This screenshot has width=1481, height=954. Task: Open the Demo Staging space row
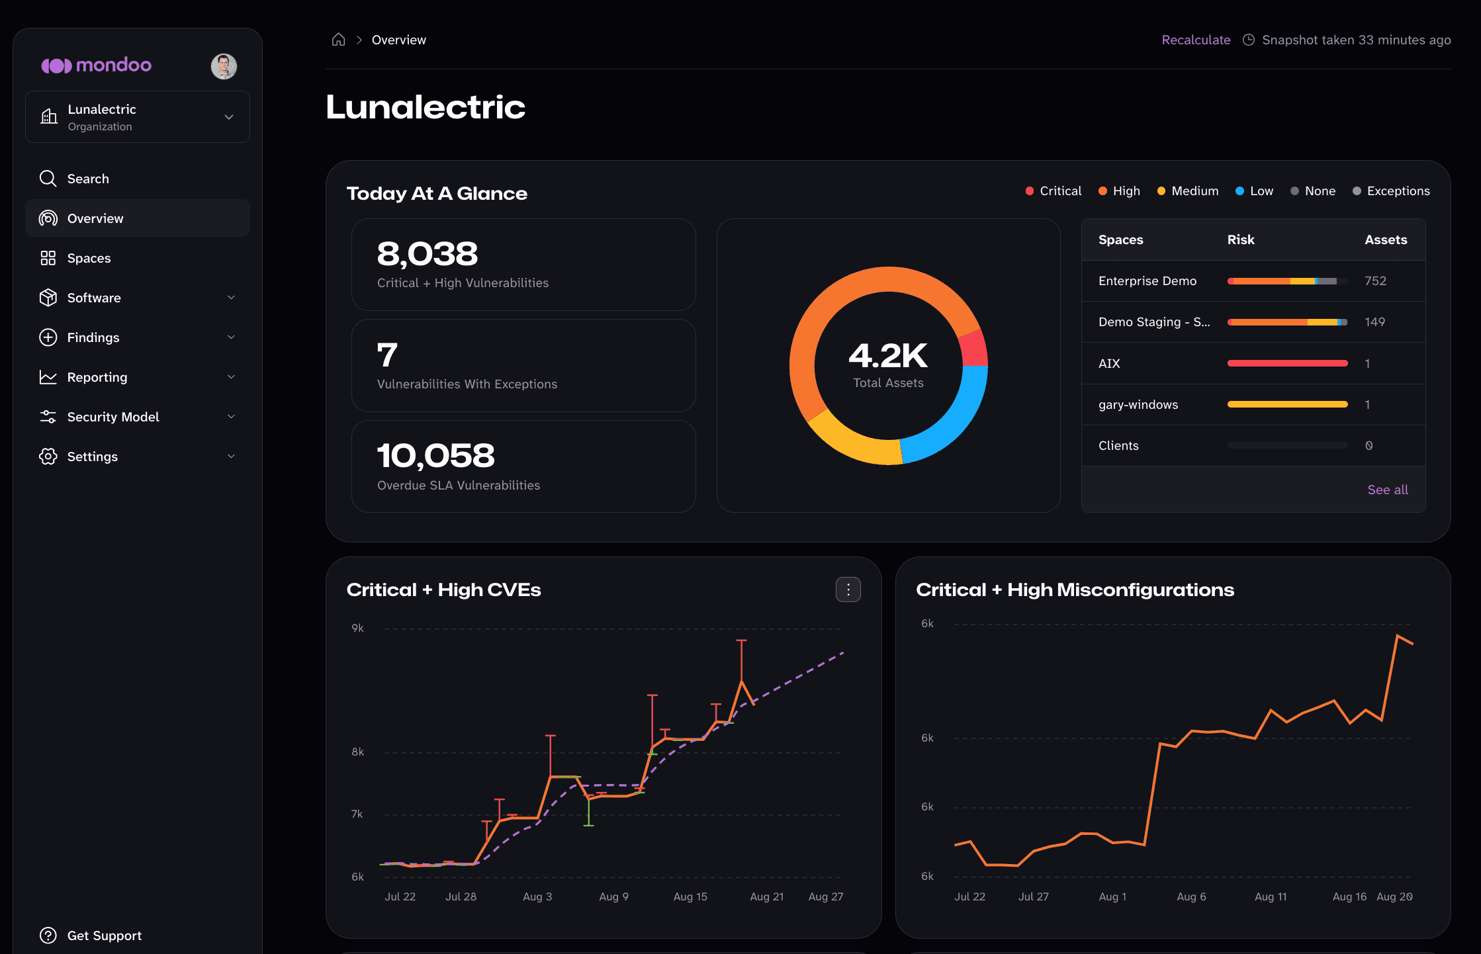pyautogui.click(x=1253, y=322)
